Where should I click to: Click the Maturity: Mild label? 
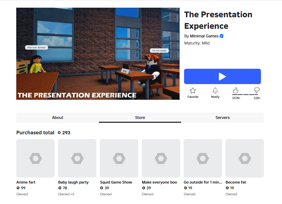[x=197, y=43]
